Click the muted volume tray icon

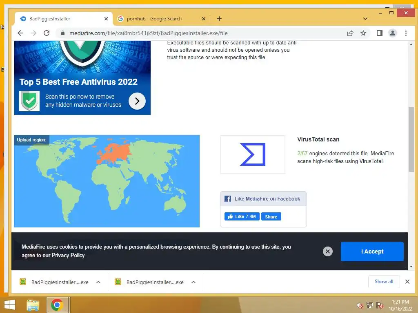360,305
